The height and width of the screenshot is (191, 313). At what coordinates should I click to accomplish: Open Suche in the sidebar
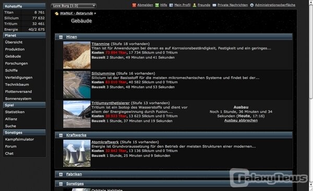click(10, 126)
